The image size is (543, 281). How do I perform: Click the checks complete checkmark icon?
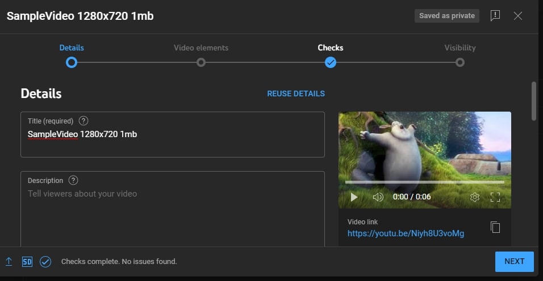pos(45,262)
